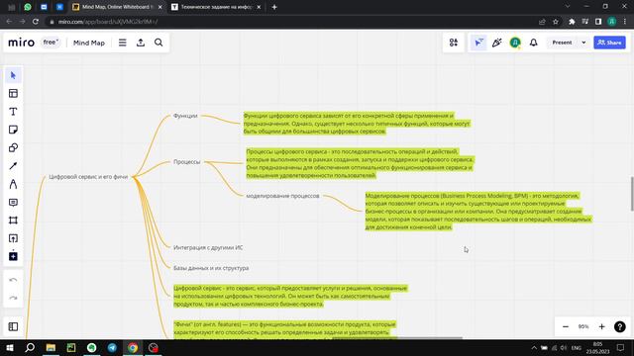Zoom in with the plus button
Screen dimensions: 634x356
pos(601,326)
